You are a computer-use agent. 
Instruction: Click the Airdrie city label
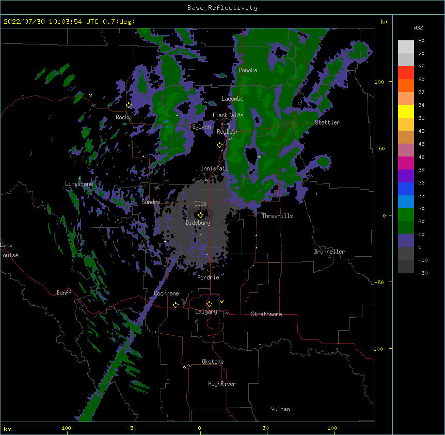[x=208, y=277]
